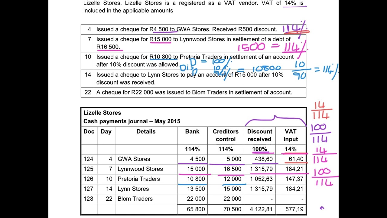Screen dimensions: 387x218
Task: Click document number 128
Action: click(x=88, y=199)
